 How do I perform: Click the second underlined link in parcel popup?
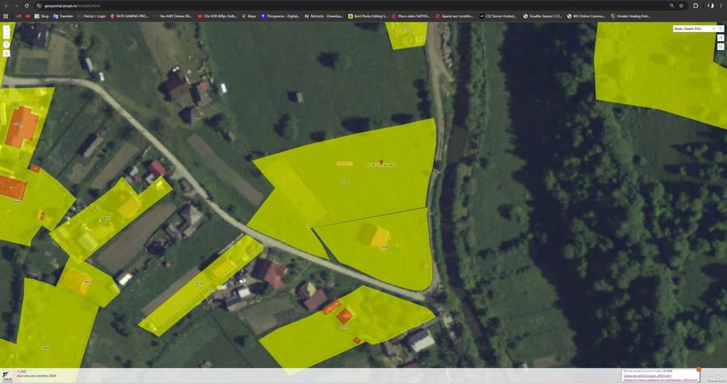(661, 380)
